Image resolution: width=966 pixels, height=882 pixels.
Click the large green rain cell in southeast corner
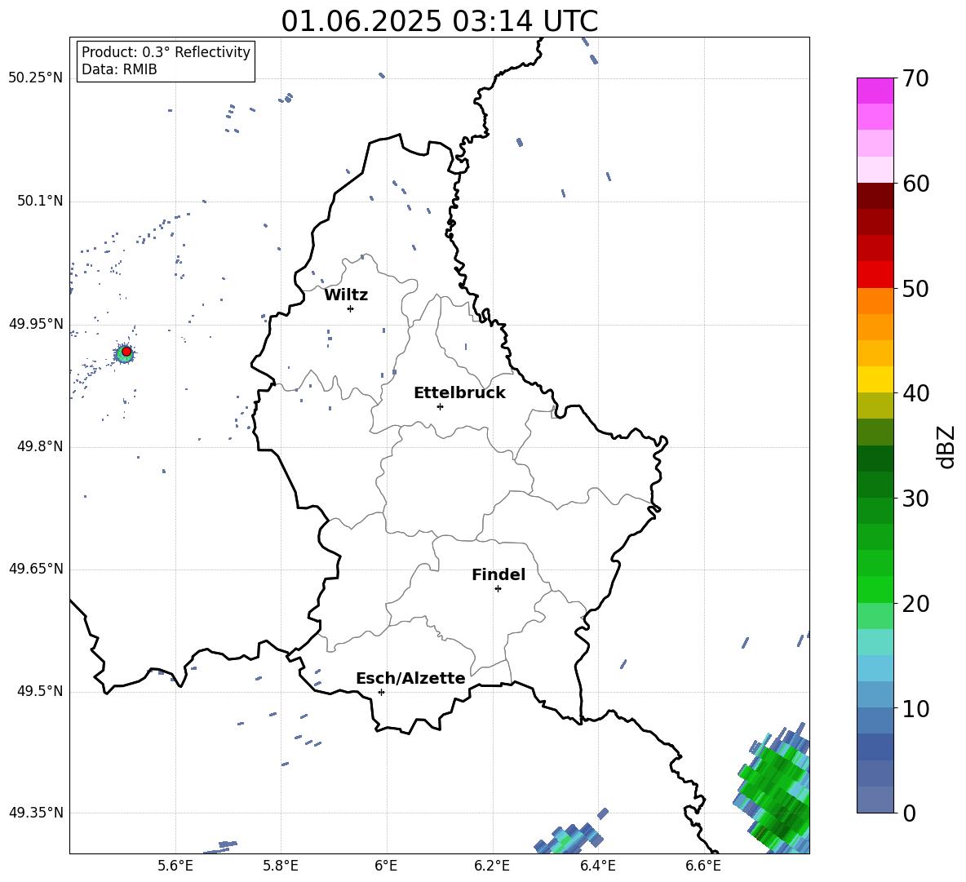(x=774, y=791)
